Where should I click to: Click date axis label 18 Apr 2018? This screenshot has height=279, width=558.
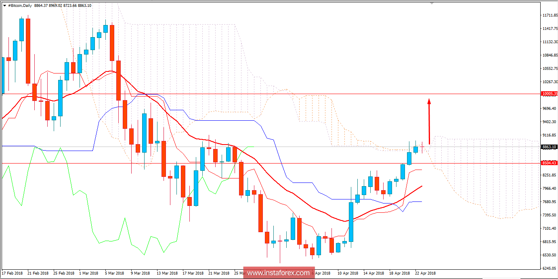400,273
